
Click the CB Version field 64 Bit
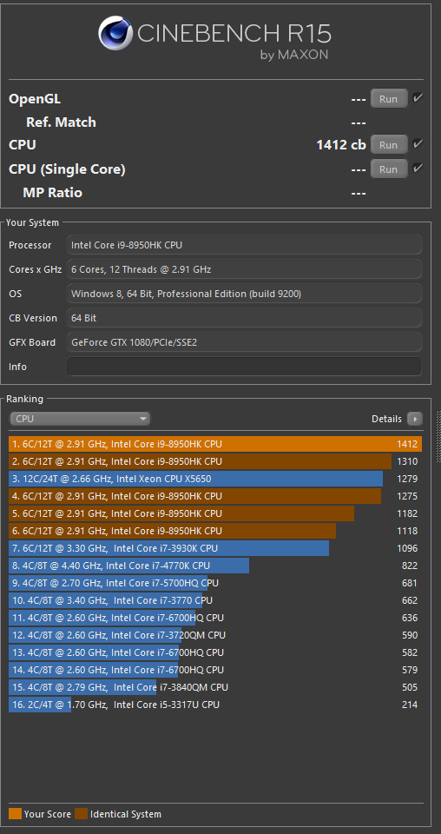point(245,318)
